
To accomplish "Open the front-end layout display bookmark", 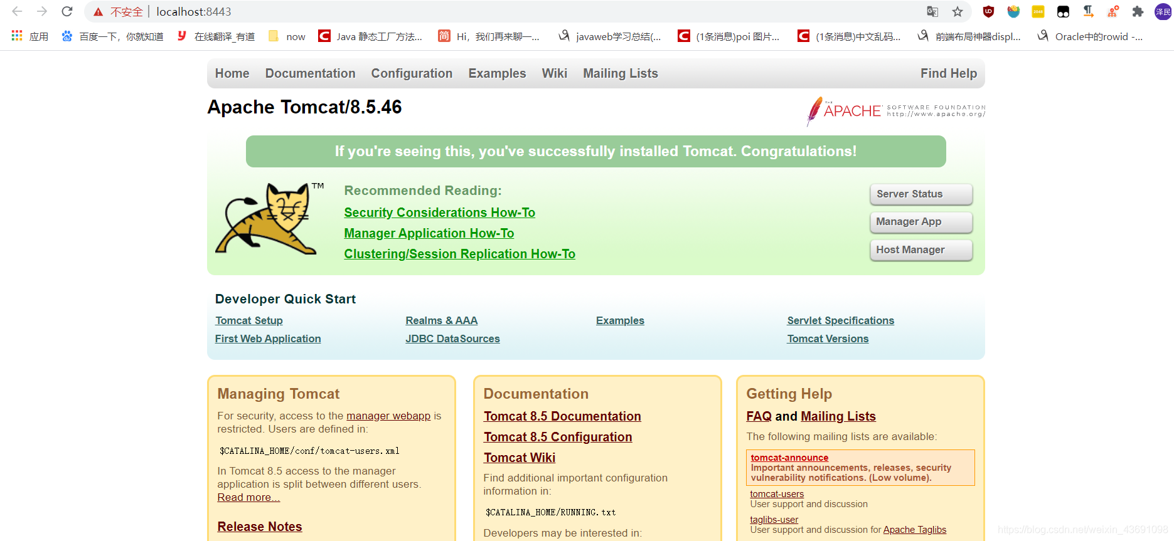I will coord(969,36).
